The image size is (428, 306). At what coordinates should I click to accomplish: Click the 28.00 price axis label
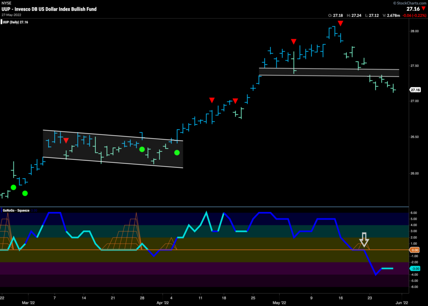[414, 31]
